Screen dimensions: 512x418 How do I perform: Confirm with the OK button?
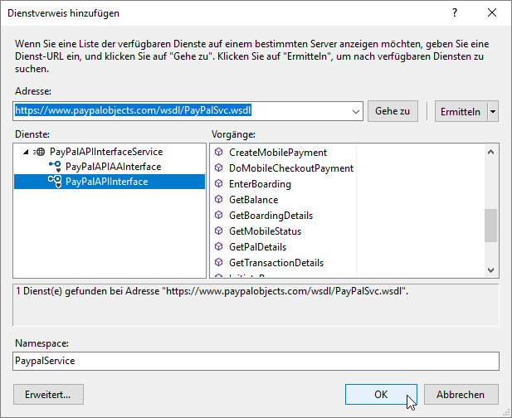pyautogui.click(x=380, y=394)
